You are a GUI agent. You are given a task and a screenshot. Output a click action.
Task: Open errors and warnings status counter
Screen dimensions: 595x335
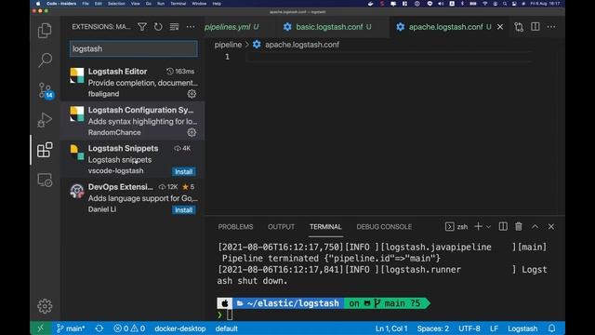[129, 328]
